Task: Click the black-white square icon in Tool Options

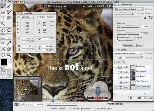Action: pos(145,18)
